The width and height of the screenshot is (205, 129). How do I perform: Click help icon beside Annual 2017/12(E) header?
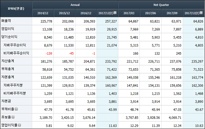(x=115, y=13)
